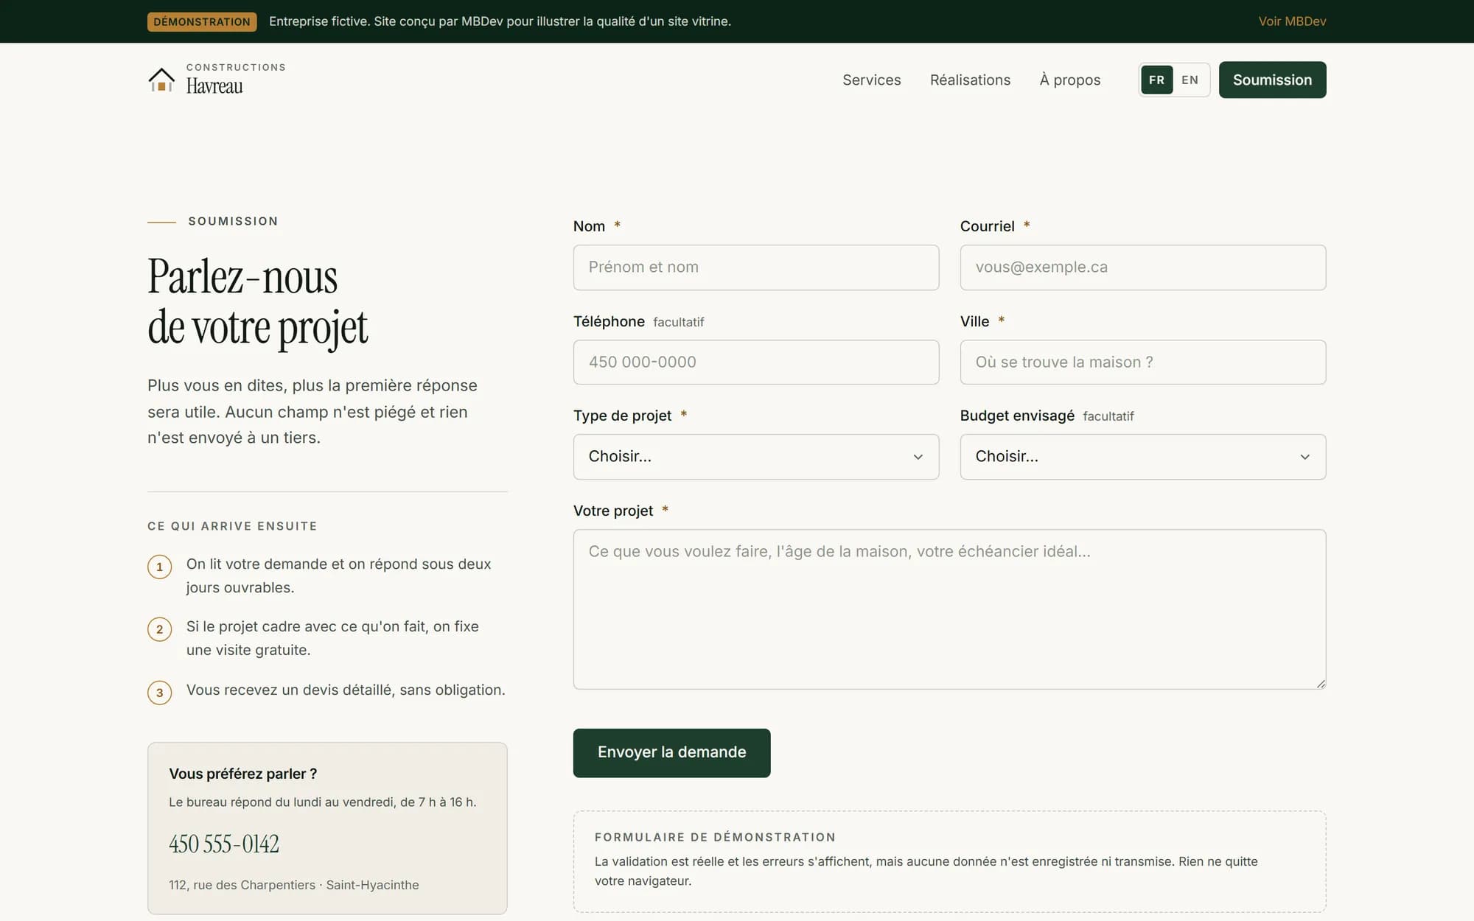Click the DÉMONSTRATION badge
This screenshot has height=921, width=1474.
[202, 21]
